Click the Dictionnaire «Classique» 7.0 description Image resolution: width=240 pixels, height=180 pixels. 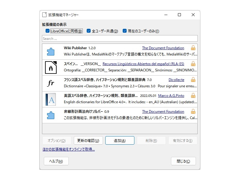[x=130, y=86]
